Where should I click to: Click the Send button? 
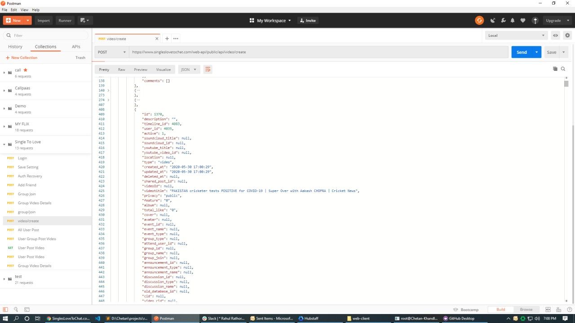(521, 52)
